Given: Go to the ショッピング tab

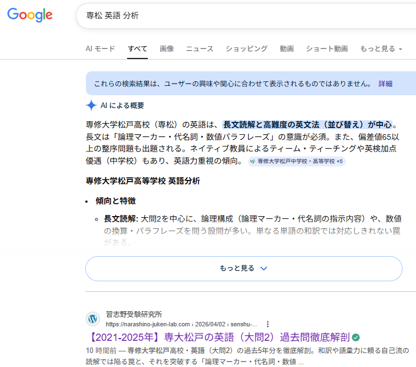Looking at the screenshot, I should tap(246, 49).
